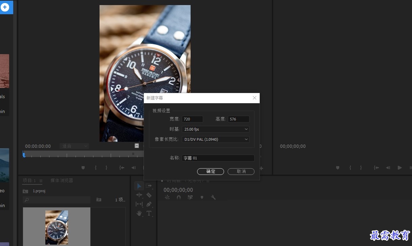Add marker in Source monitor
The image size is (412, 246).
83,168
